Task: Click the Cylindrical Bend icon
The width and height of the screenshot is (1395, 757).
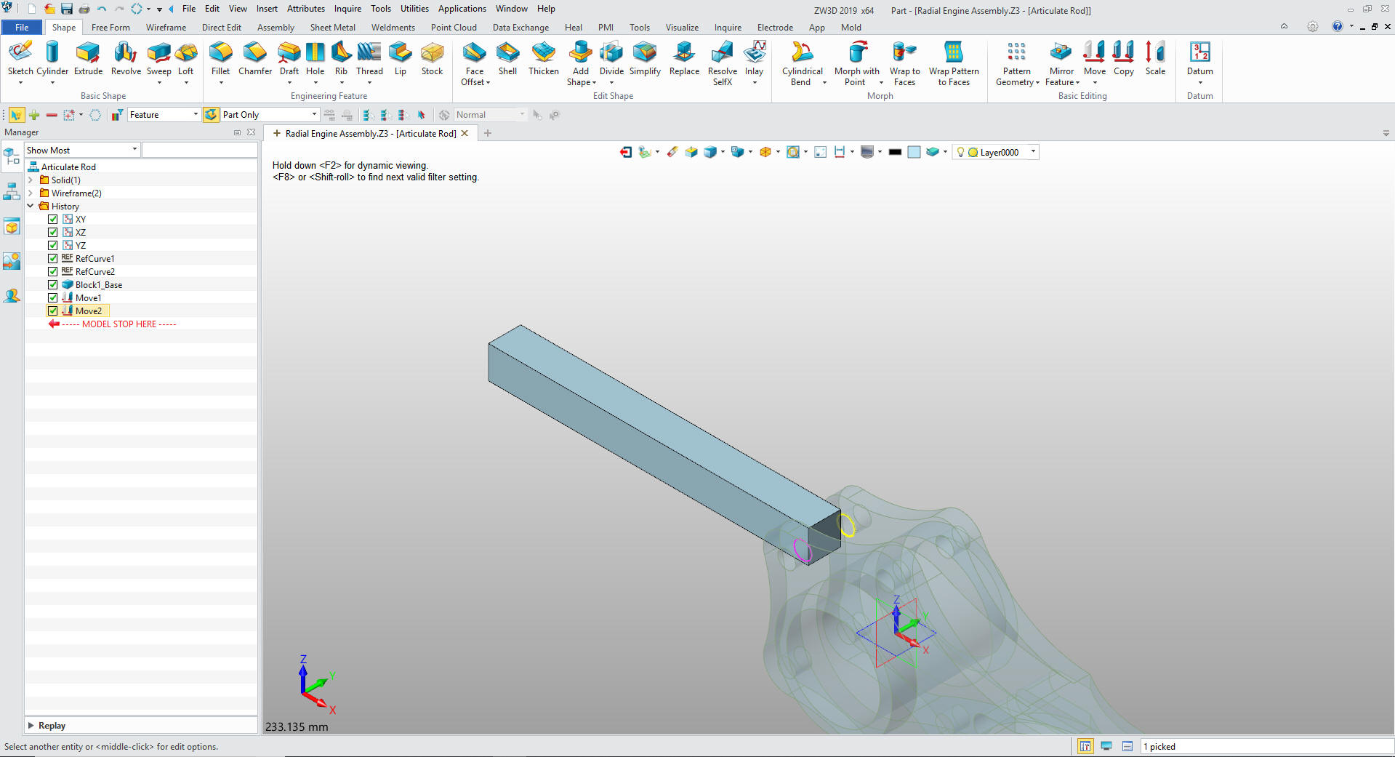Action: coord(802,58)
